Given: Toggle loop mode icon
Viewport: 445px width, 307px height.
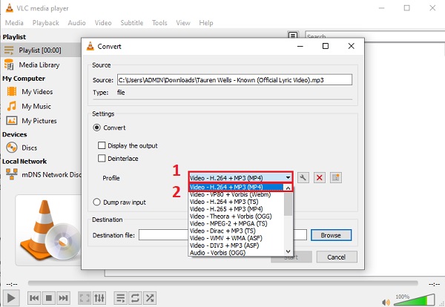Looking at the screenshot, I should [135, 298].
